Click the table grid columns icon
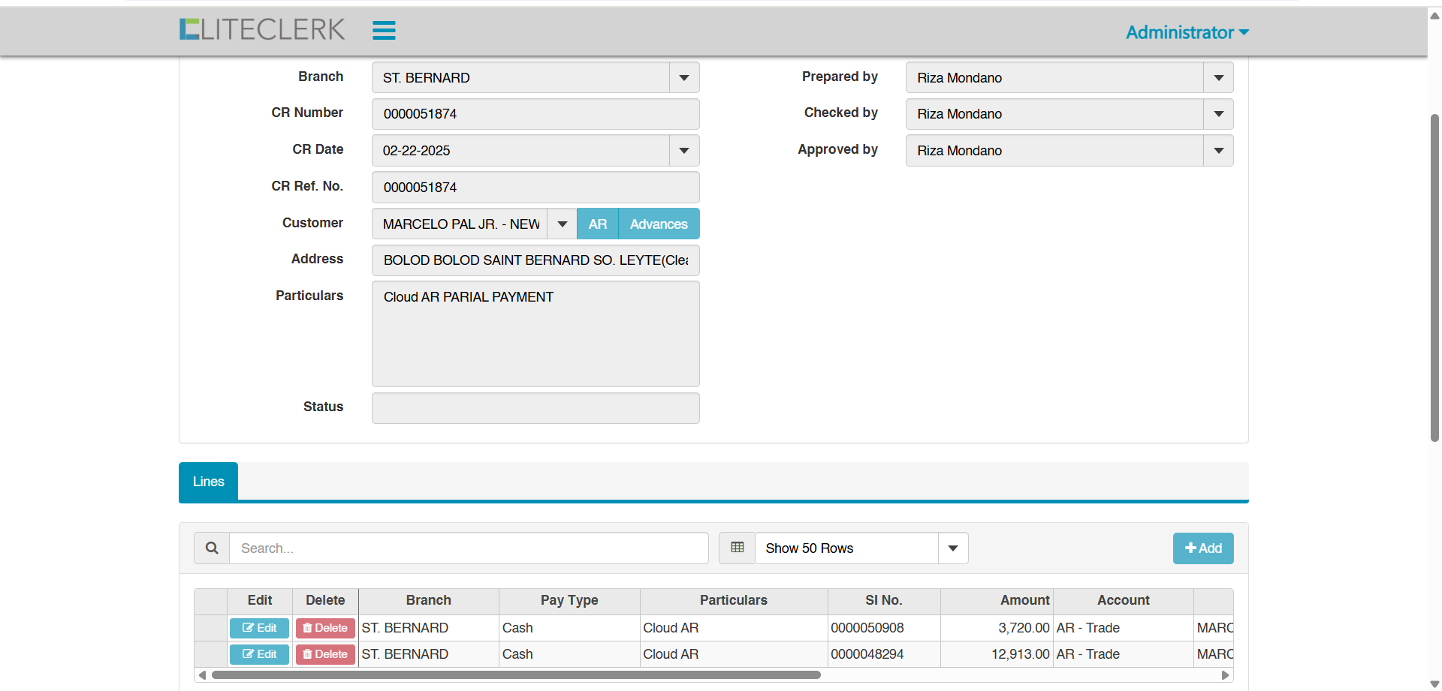Screen dimensions: 1442x691 pos(737,548)
